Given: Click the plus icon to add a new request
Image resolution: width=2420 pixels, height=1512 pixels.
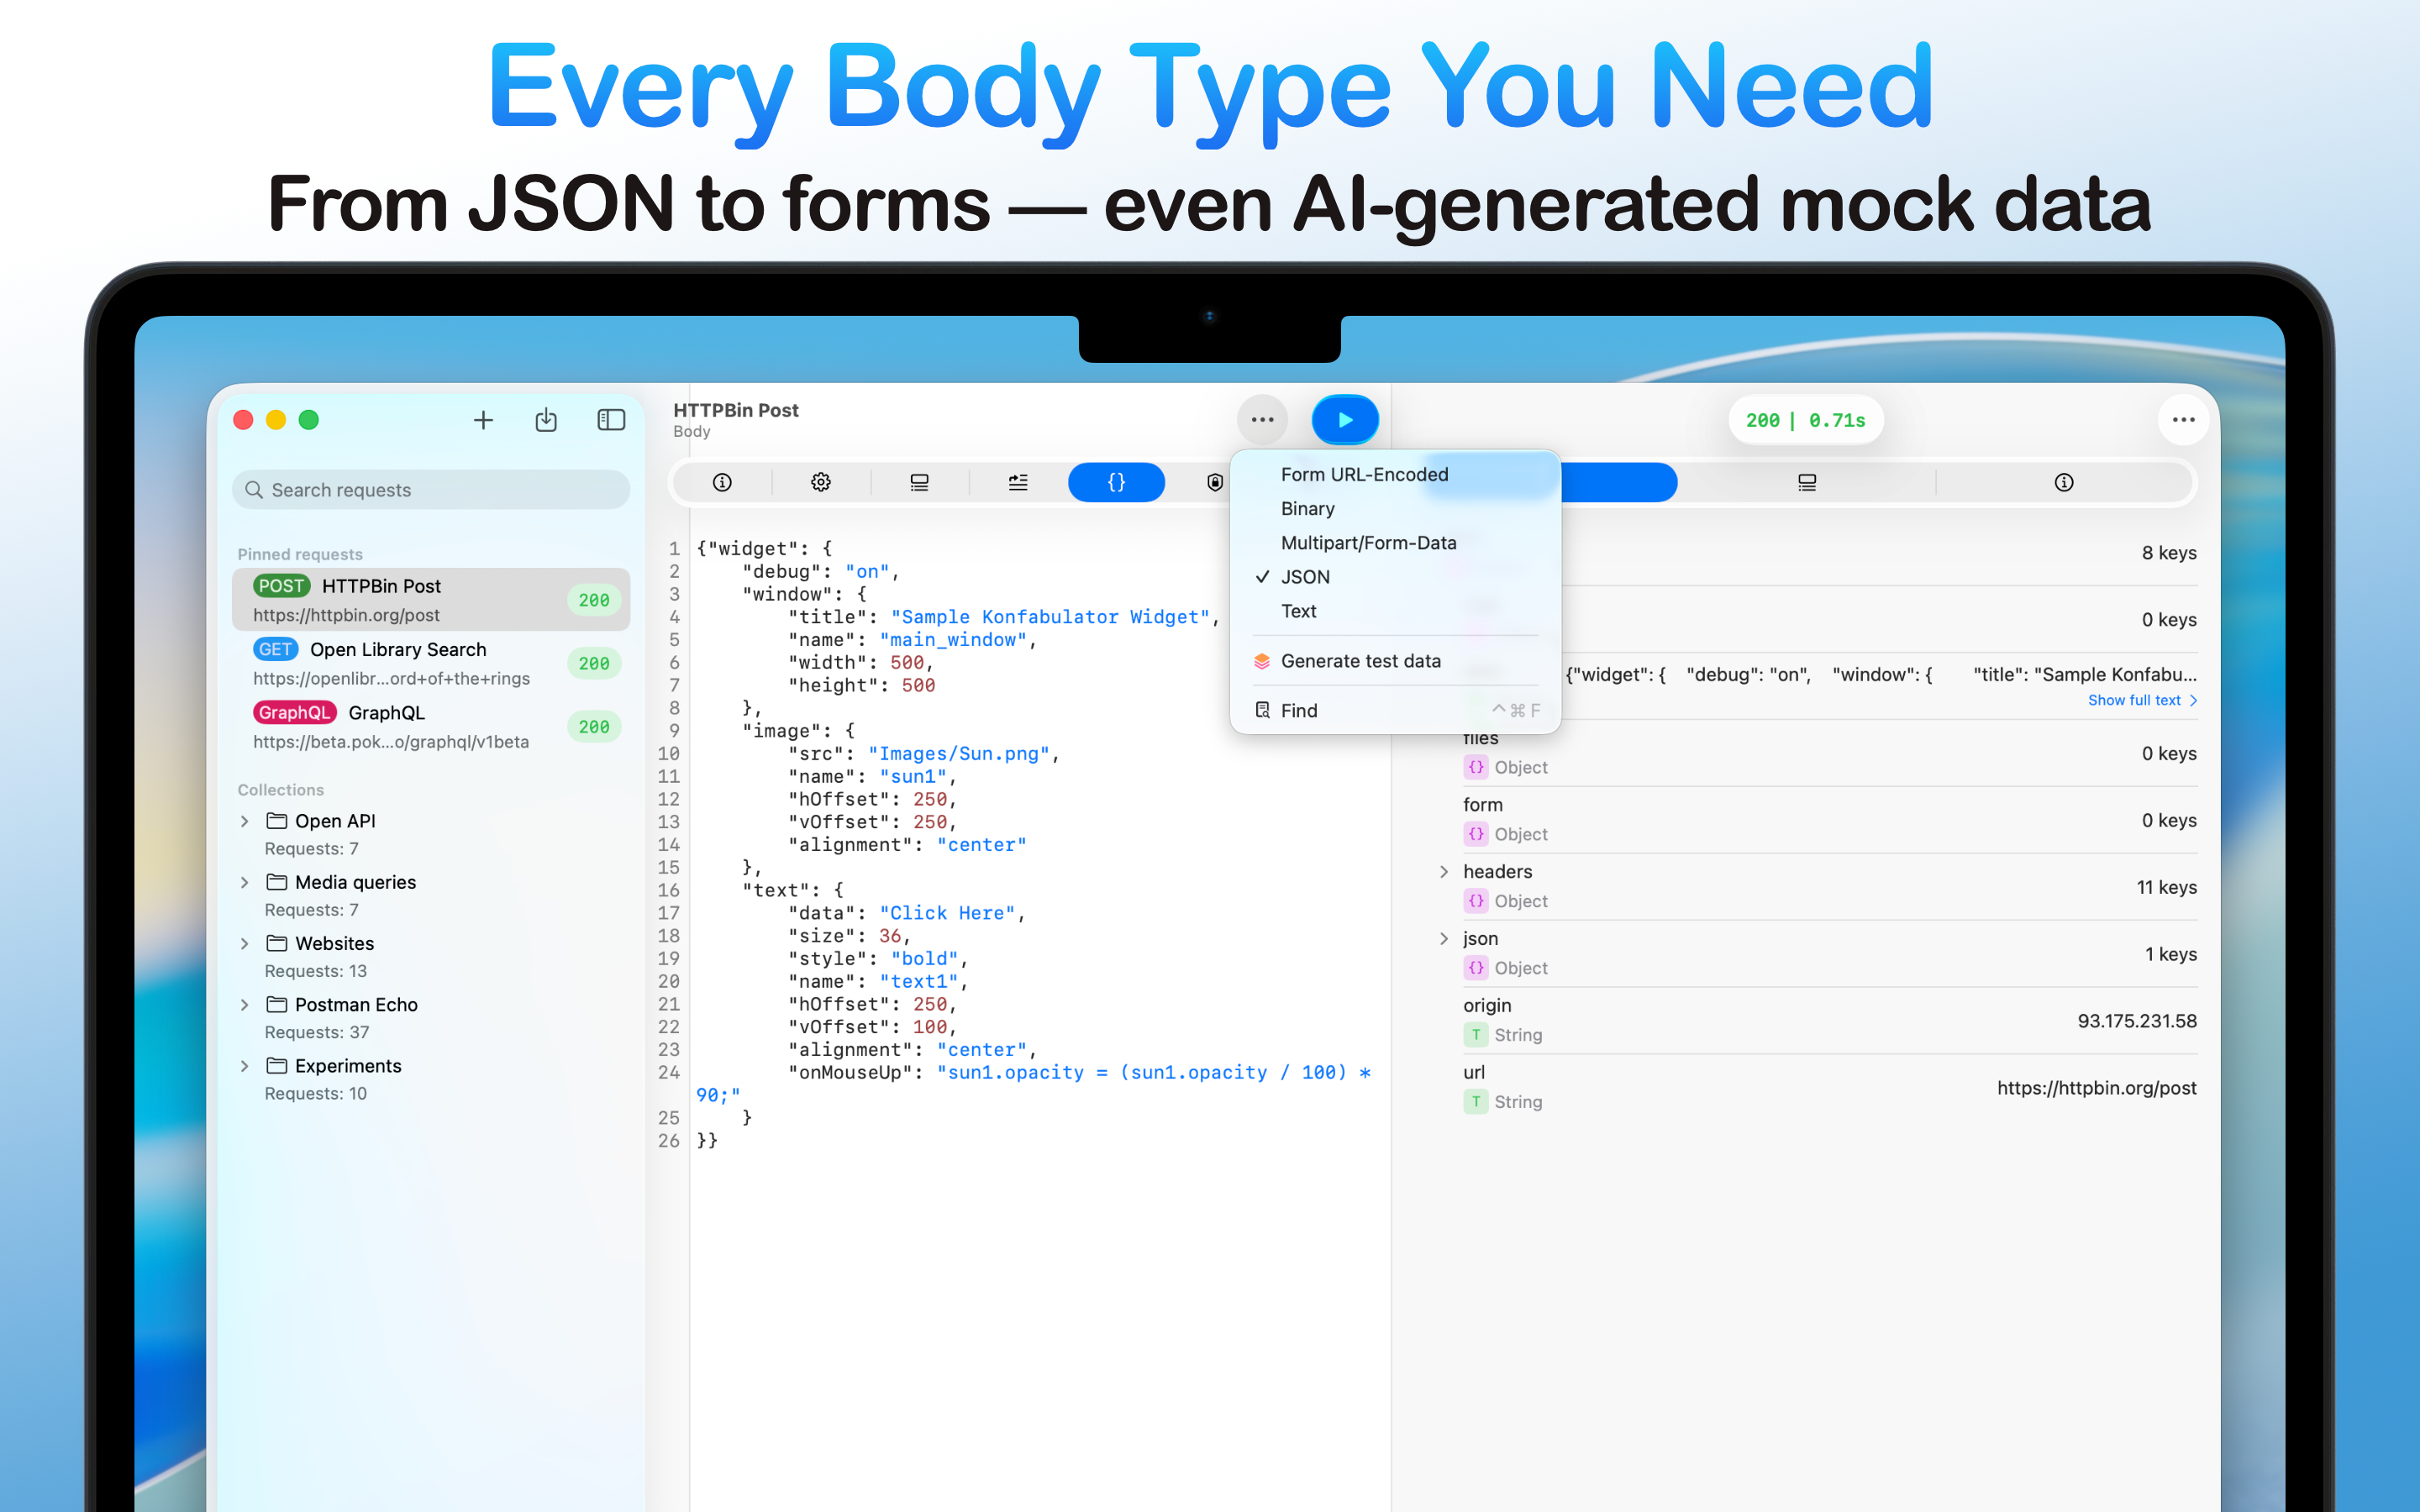Looking at the screenshot, I should [483, 420].
